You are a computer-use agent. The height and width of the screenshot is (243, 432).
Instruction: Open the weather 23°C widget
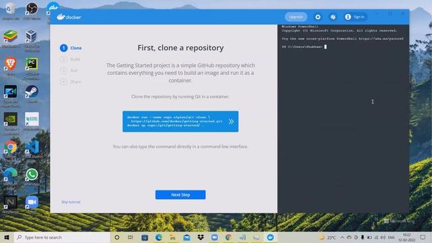327,237
